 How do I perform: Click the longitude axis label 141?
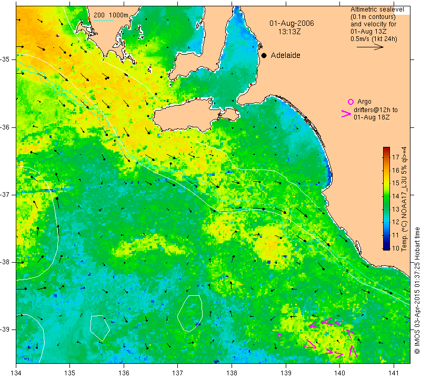point(394,373)
